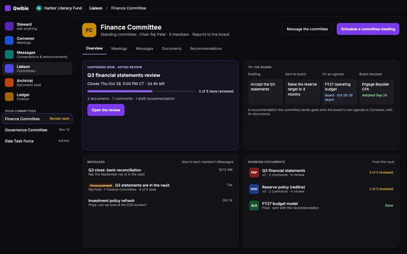
Task: Click the Finance Committee breadcrumb
Action: coord(129,8)
